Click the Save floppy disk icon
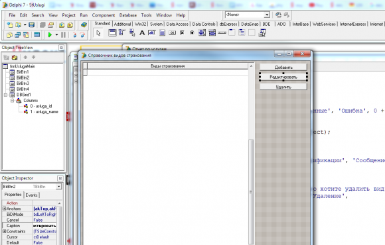The image size is (385, 245). pos(31,24)
